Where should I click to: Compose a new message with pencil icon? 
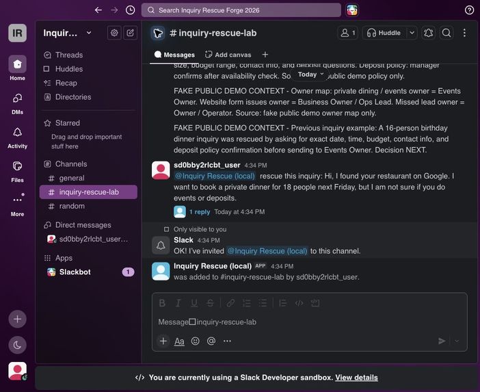[x=130, y=33]
